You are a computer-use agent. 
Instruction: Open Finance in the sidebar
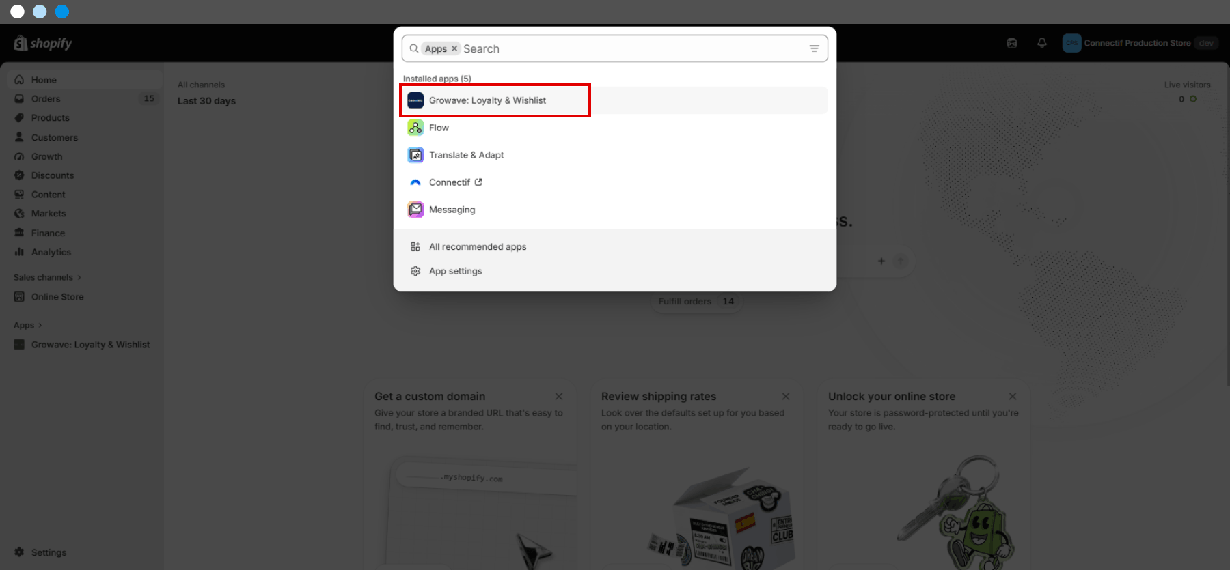coord(85,233)
